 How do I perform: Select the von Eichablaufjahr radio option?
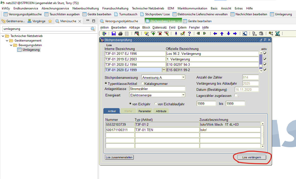click(156, 104)
